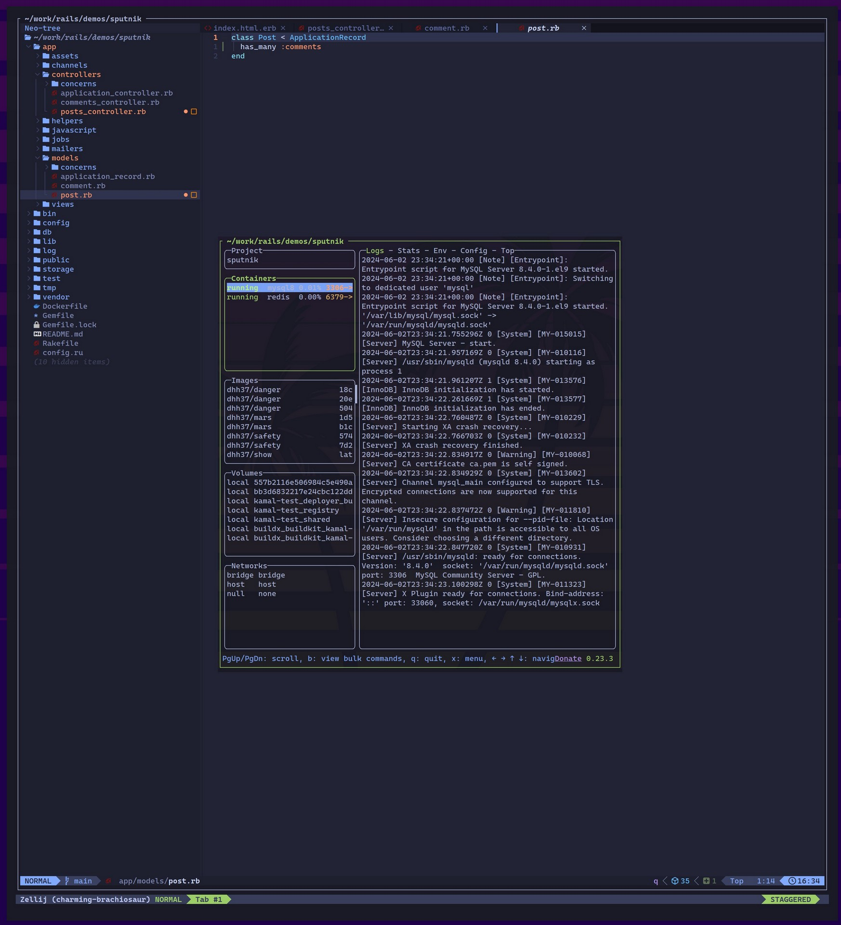Select the redis running container row
The height and width of the screenshot is (925, 841).
pyautogui.click(x=289, y=297)
